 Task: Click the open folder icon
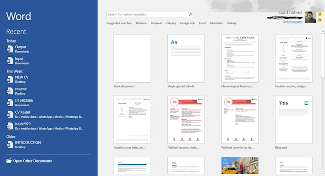pos(9,161)
